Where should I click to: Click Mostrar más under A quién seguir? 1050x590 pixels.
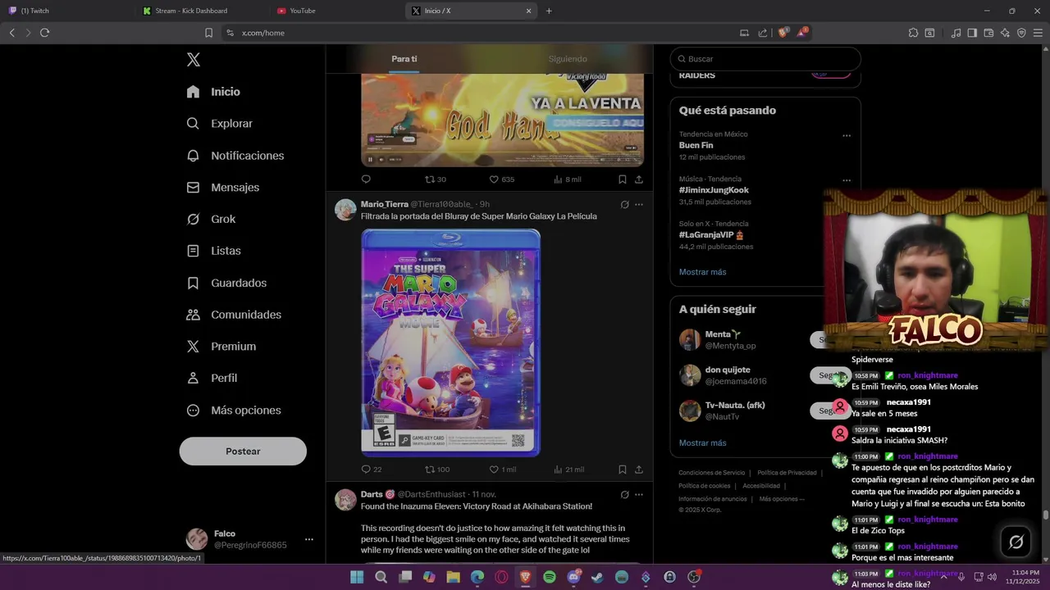[x=702, y=443]
